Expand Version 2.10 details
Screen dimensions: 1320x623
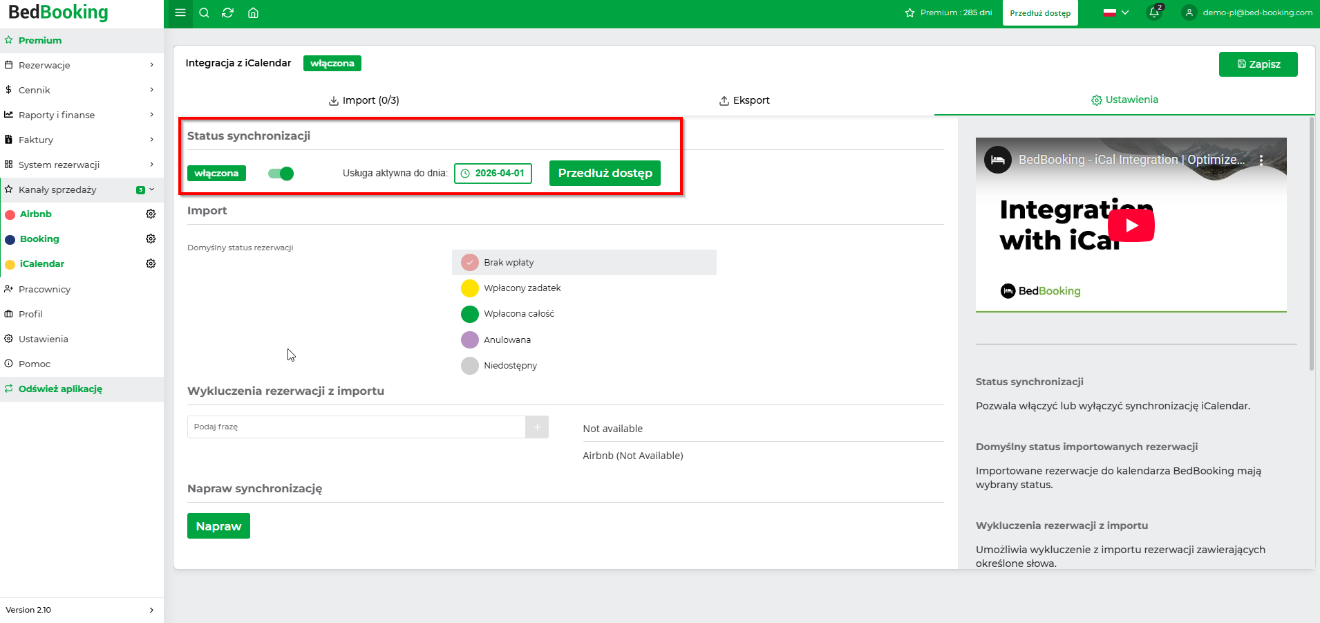[x=82, y=610]
